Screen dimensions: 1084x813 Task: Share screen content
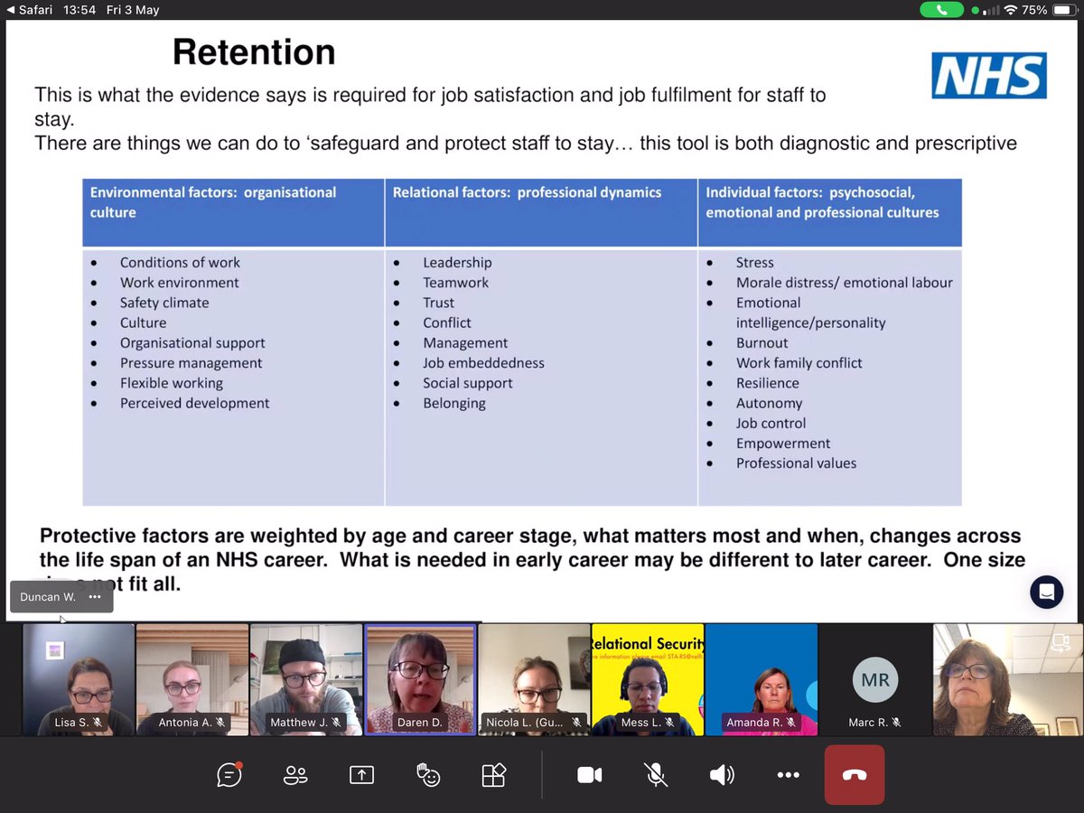pyautogui.click(x=361, y=774)
